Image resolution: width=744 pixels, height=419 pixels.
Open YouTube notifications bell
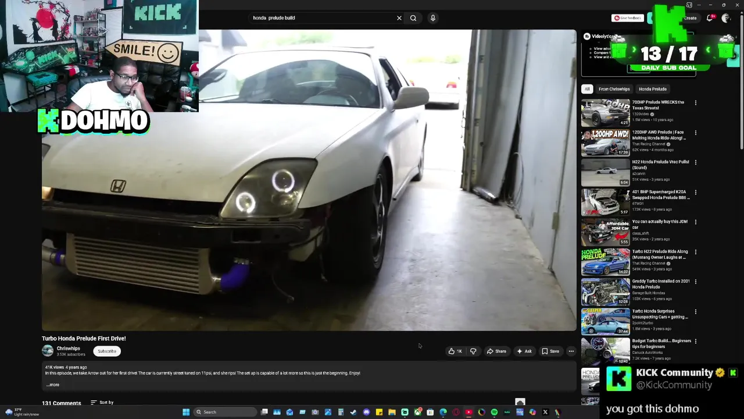point(710,18)
